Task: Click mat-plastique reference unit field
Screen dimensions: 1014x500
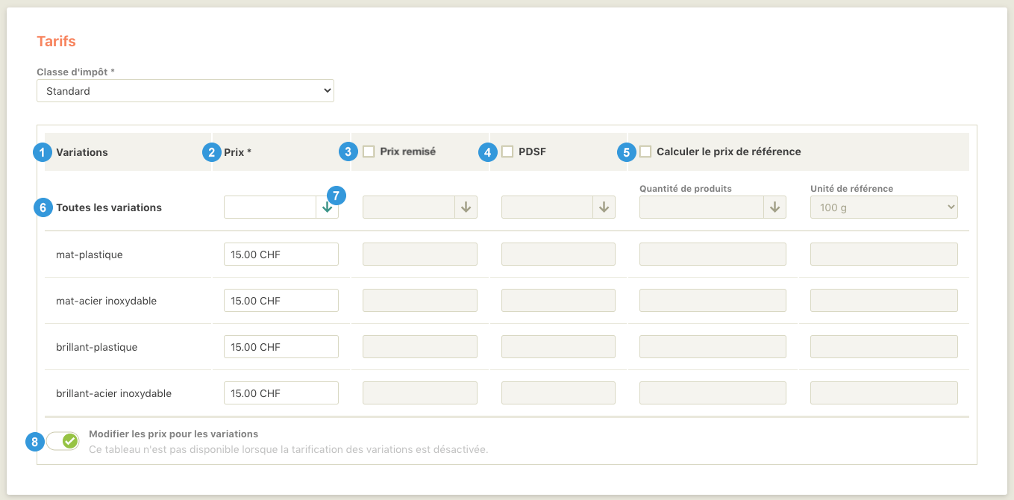Action: [884, 254]
